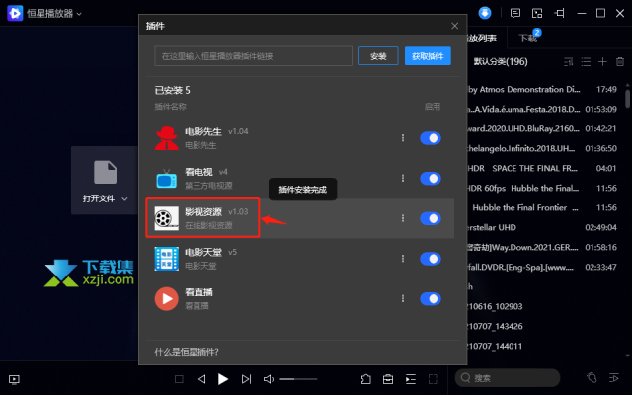This screenshot has height=395, width=632.
Task: Click the 获取插件 button
Action: (428, 56)
